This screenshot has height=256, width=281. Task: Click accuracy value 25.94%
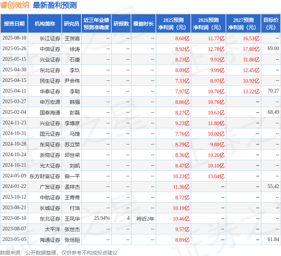click(x=102, y=218)
